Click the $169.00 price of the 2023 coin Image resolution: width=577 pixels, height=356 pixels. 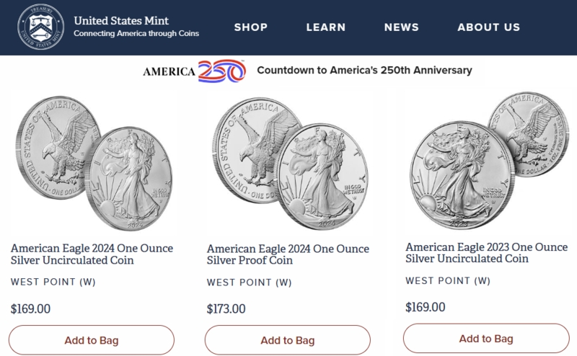click(x=426, y=308)
